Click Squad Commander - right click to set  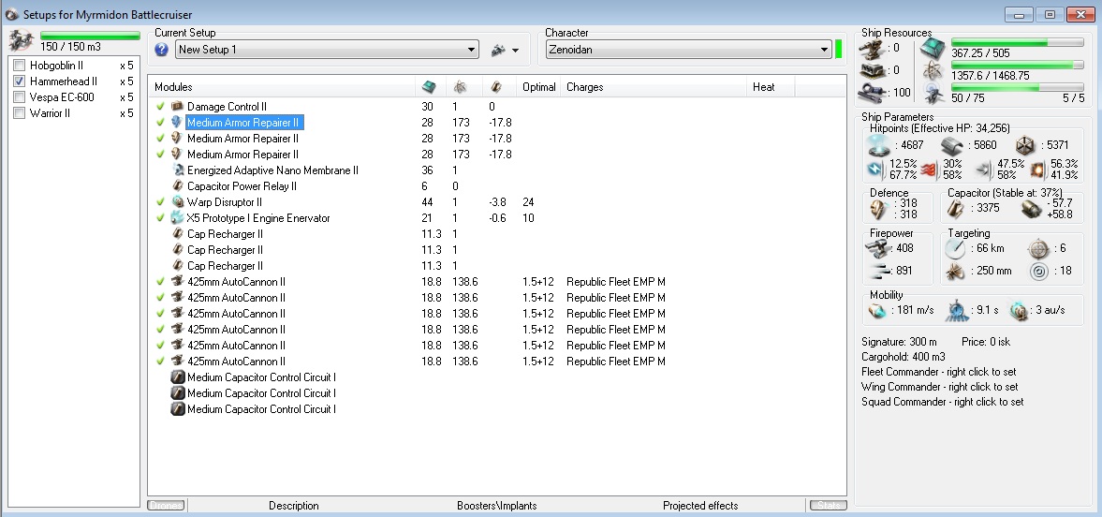(943, 403)
